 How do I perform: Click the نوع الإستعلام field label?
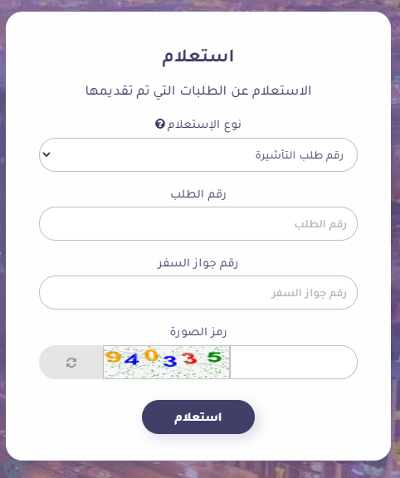pyautogui.click(x=204, y=124)
